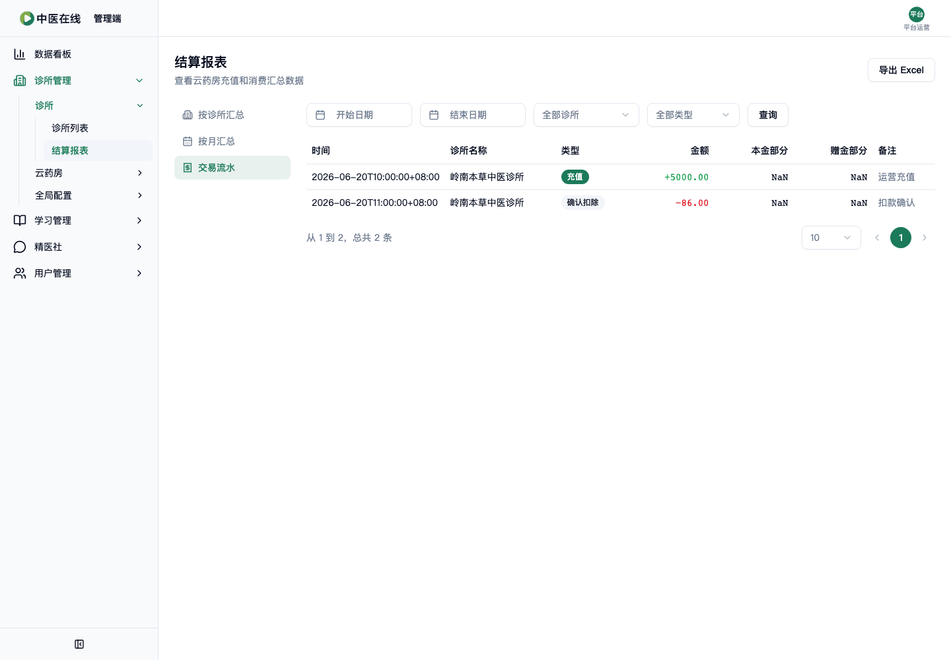951x660 pixels.
Task: Switch to 按月汇总 tab
Action: [x=232, y=141]
